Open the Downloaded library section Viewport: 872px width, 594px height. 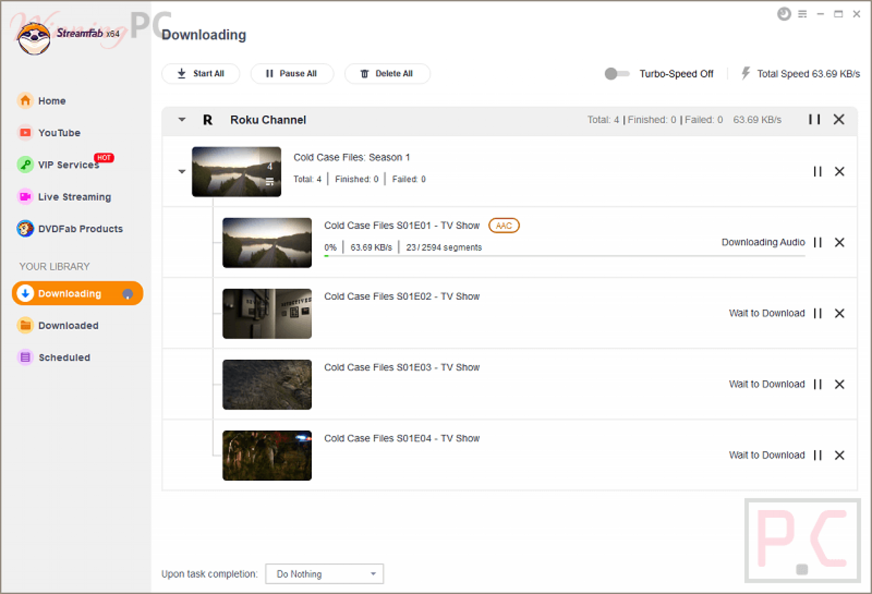point(58,326)
